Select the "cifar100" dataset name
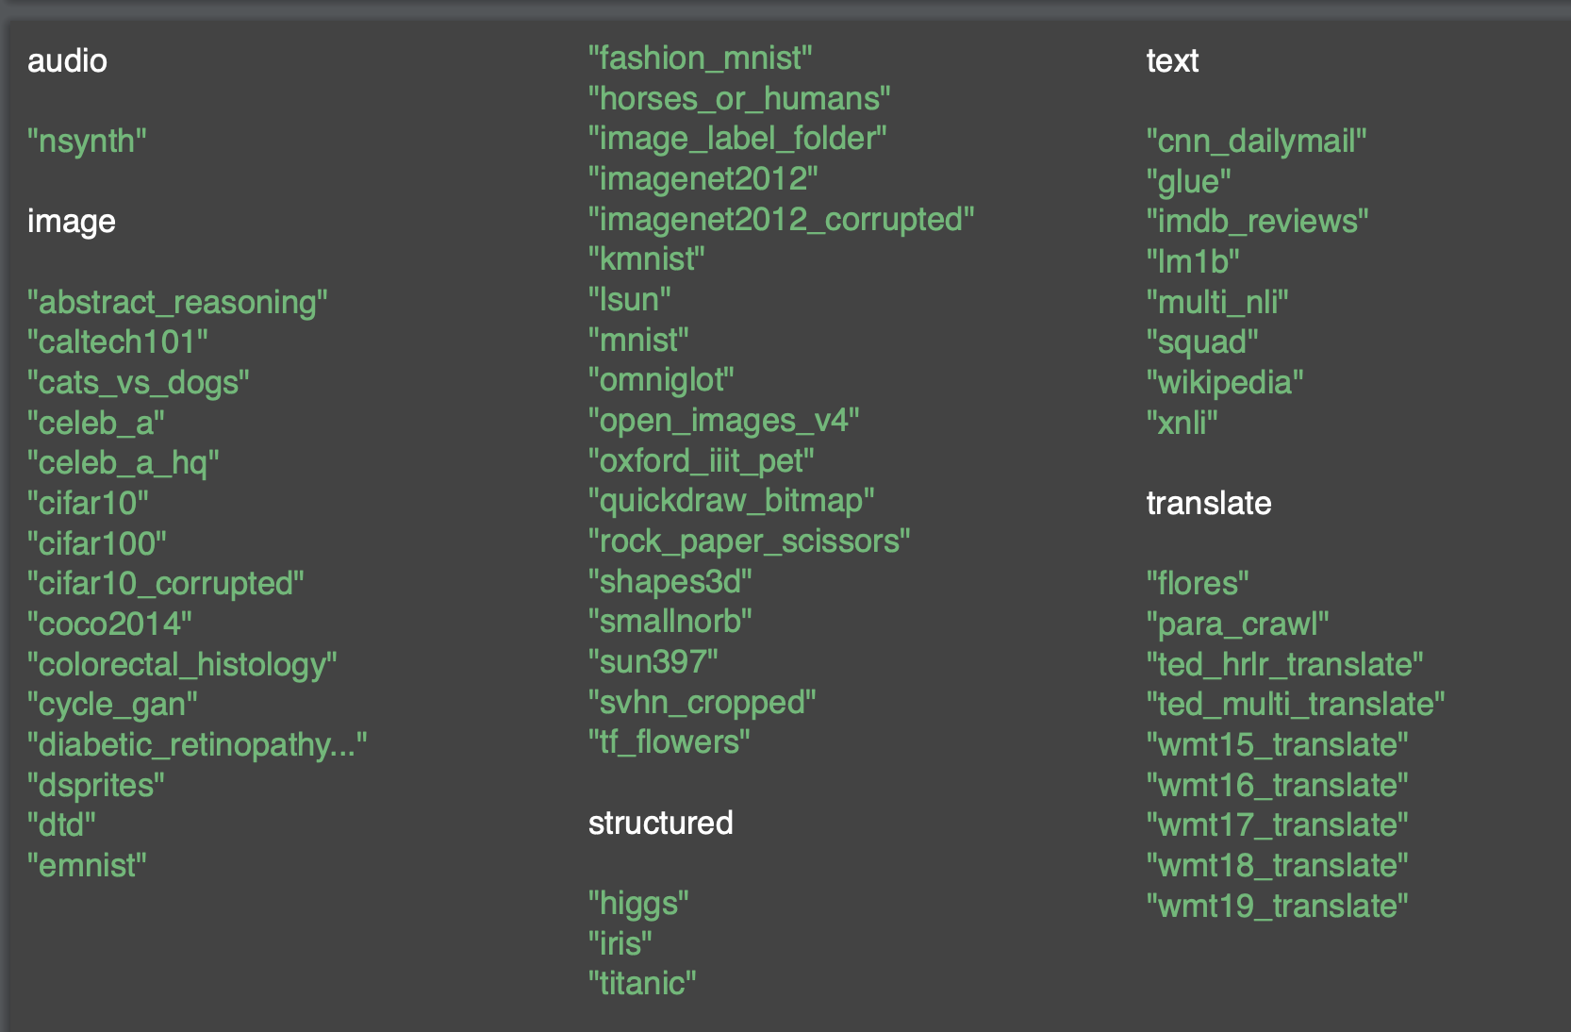1571x1032 pixels. 97,544
